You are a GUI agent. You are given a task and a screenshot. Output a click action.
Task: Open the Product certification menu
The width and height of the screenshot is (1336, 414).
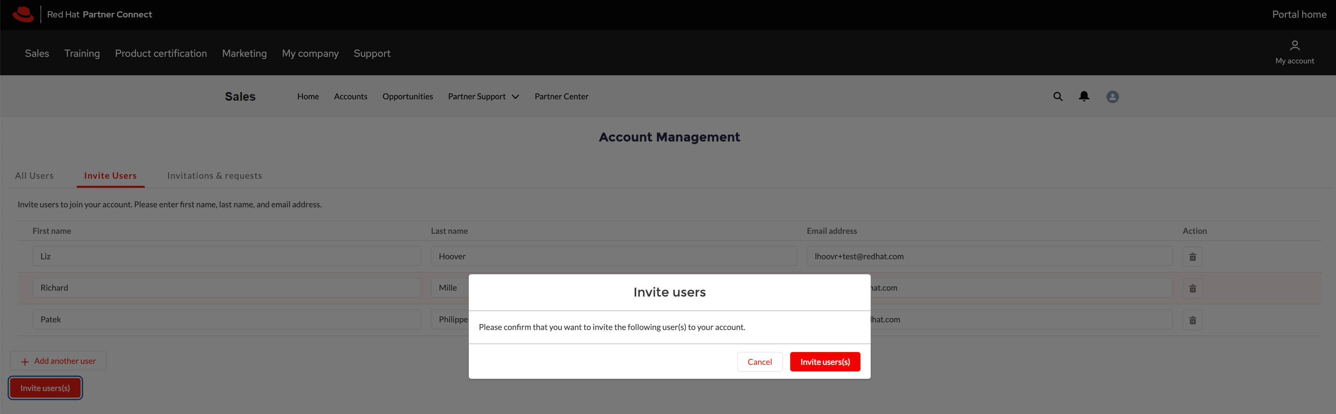click(161, 53)
